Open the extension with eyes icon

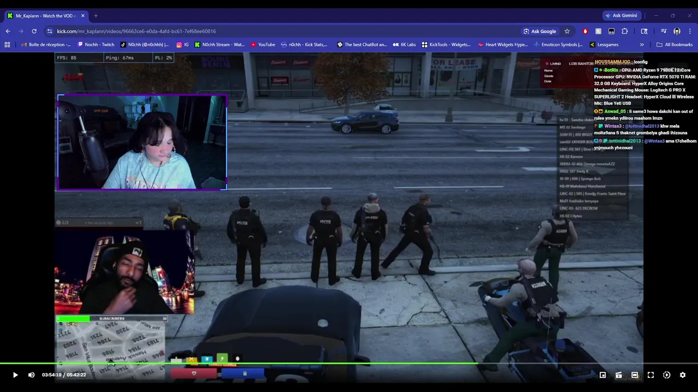(611, 31)
